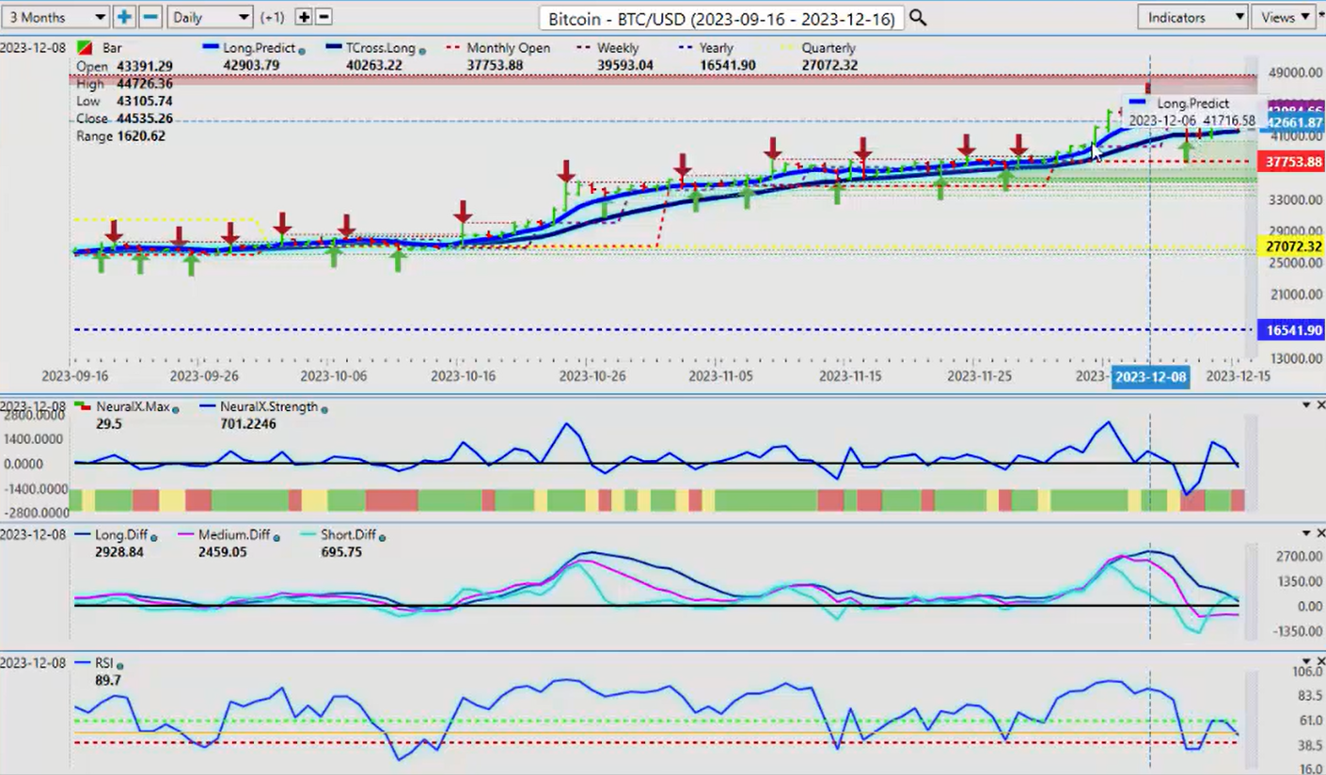Viewport: 1326px width, 775px height.
Task: Open Long.Diff settings dot
Action: pos(153,537)
